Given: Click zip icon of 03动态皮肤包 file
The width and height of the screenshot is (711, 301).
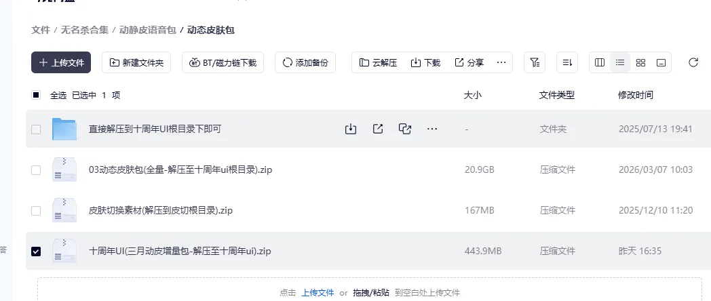Looking at the screenshot, I should [64, 169].
